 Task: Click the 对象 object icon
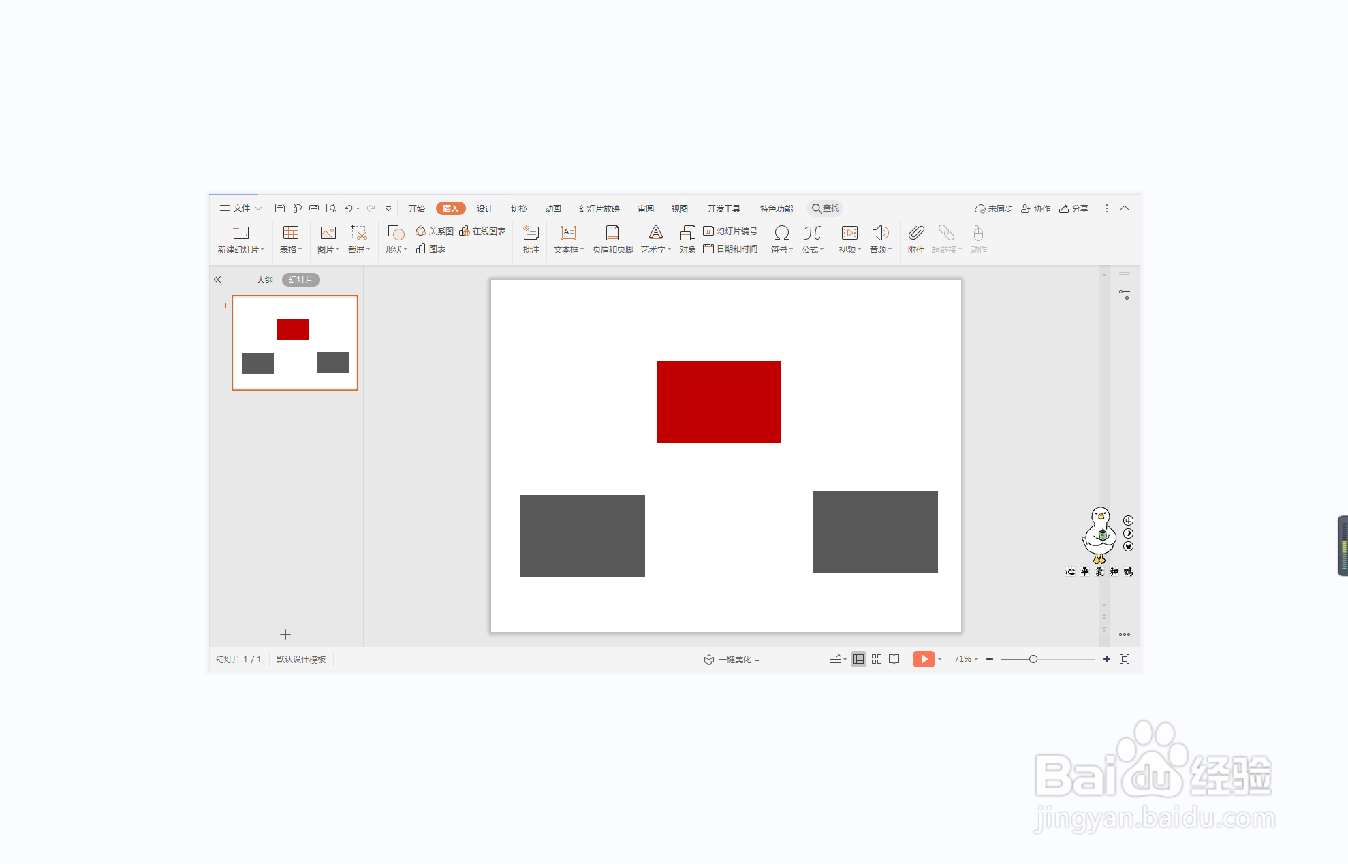point(687,239)
